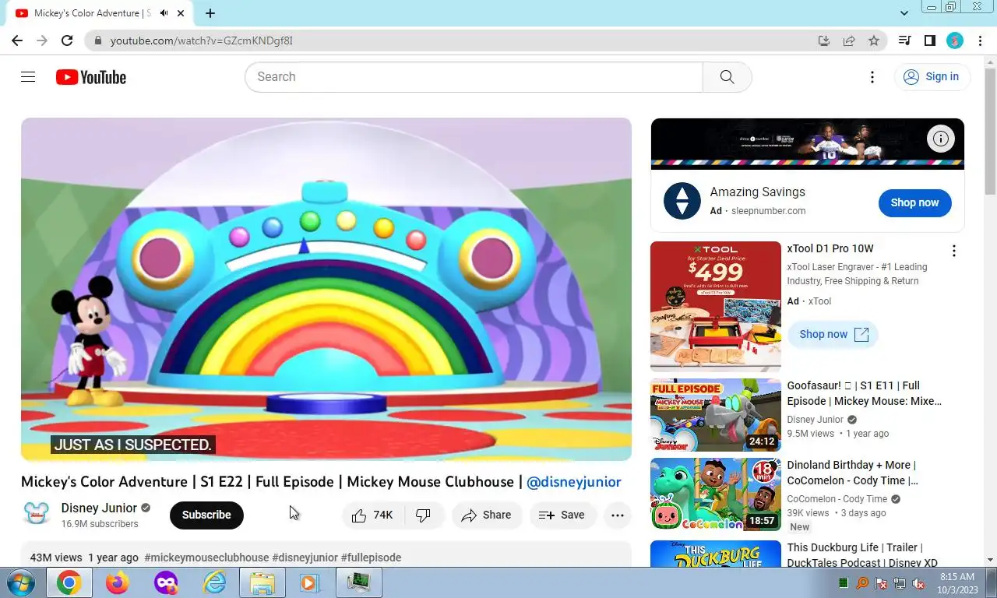This screenshot has height=598, width=997.
Task: Click the #mickeymouseclubhouse hashtag
Action: [x=206, y=558]
